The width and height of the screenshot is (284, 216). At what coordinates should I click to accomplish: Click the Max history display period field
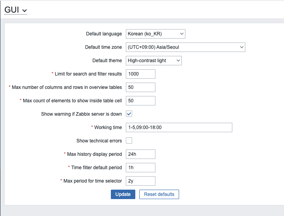click(140, 154)
